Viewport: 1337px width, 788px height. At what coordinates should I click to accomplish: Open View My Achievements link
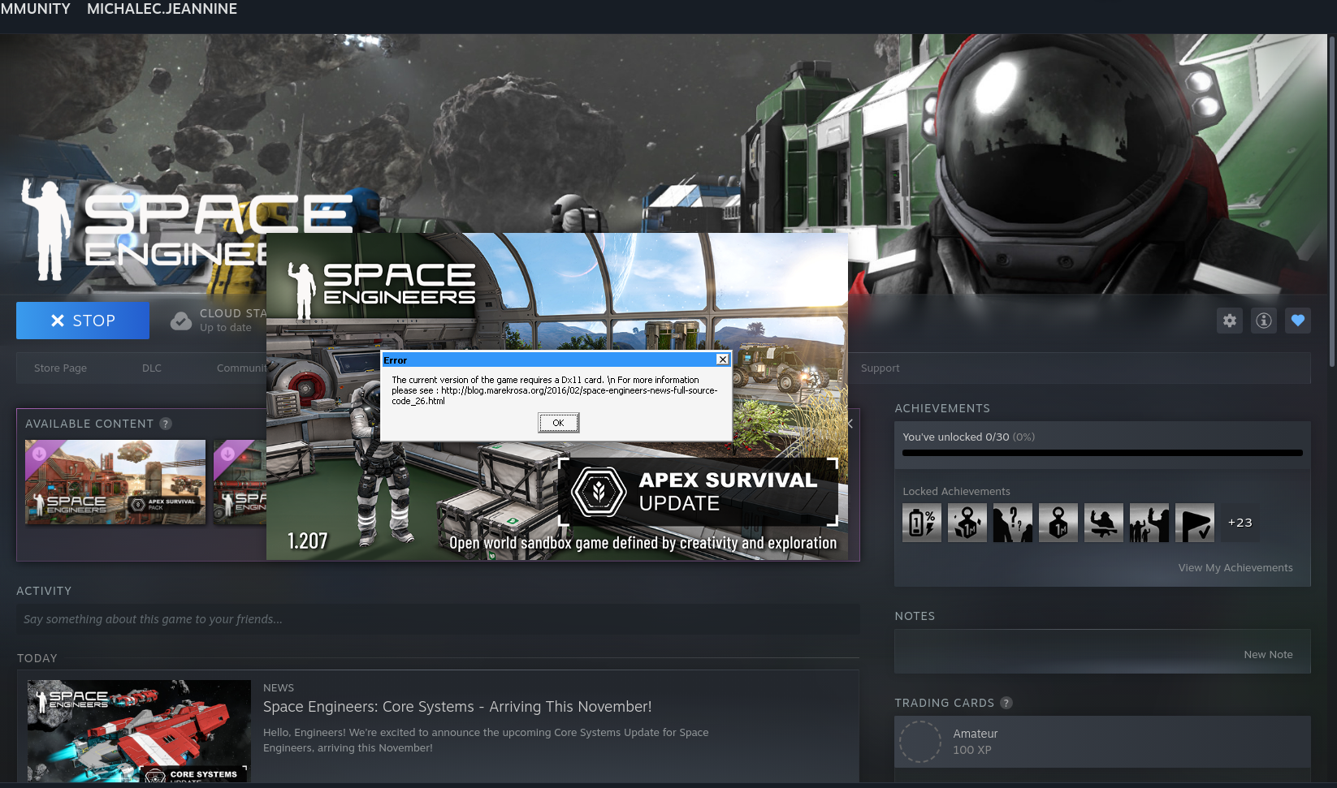click(x=1235, y=568)
